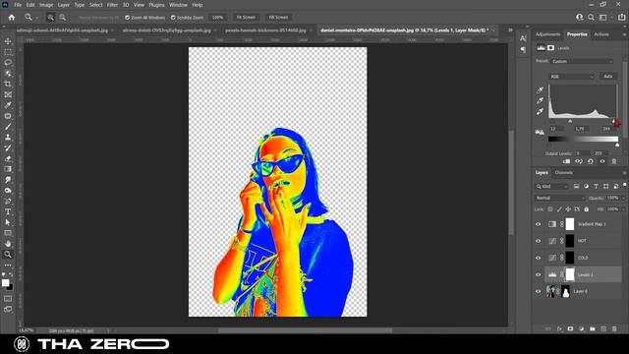Select the Path Selection tool
Screen dimensions: 629x354
[x=8, y=222]
